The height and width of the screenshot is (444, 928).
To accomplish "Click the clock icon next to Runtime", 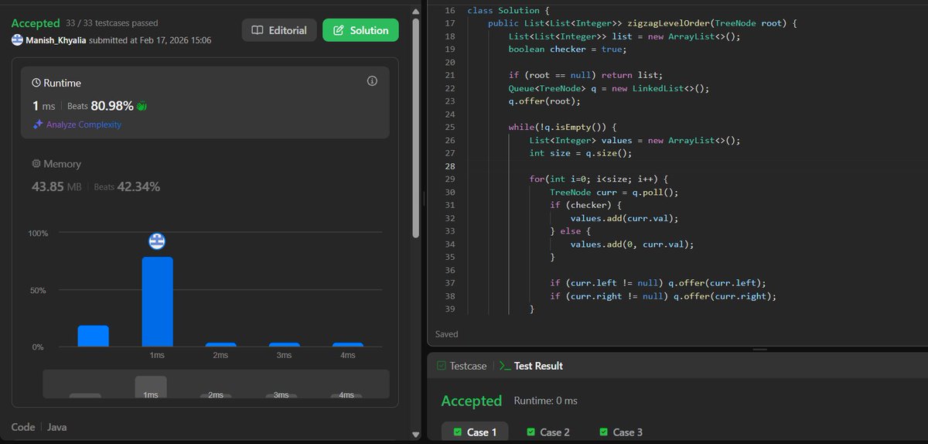I will coord(36,83).
